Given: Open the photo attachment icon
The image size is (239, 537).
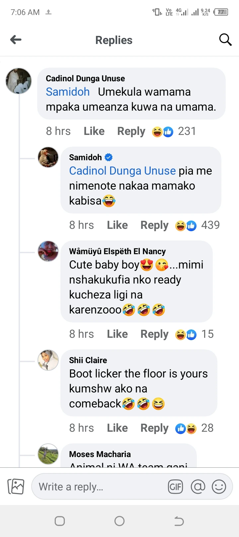Looking at the screenshot, I should pos(16,487).
